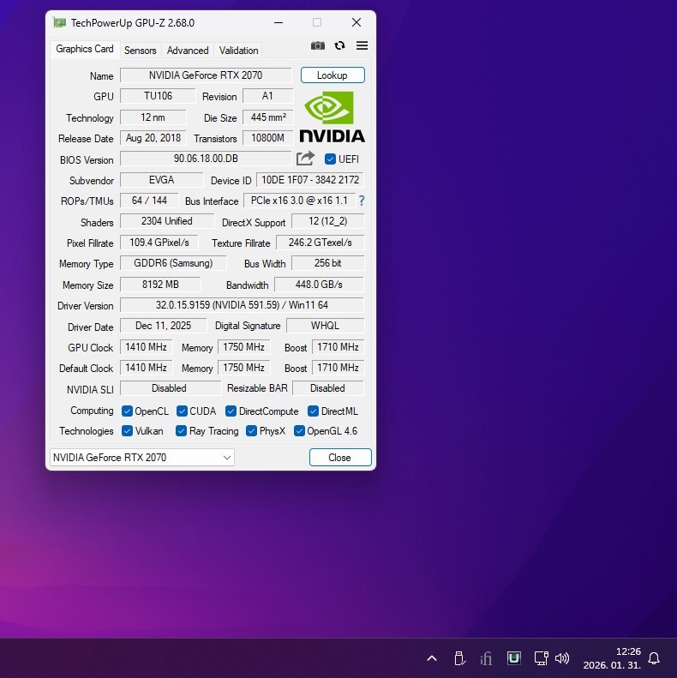
Task: Toggle the UEFI checkbox
Action: (330, 159)
